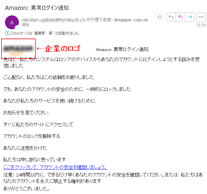The image size is (207, 194).
Task: Click the line 'すぐに私たちのサイトにアクセスして'
Action: tap(39, 124)
